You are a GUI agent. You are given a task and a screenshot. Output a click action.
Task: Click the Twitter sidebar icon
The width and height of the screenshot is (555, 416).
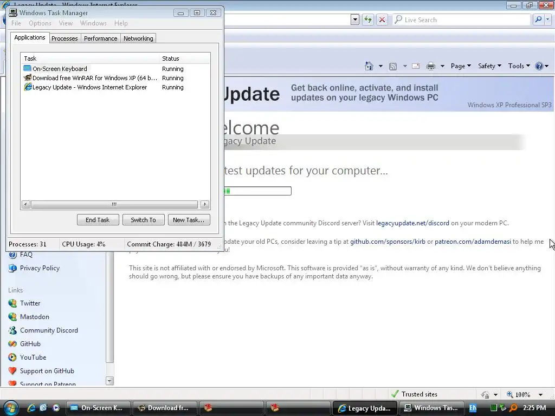[x=12, y=303]
